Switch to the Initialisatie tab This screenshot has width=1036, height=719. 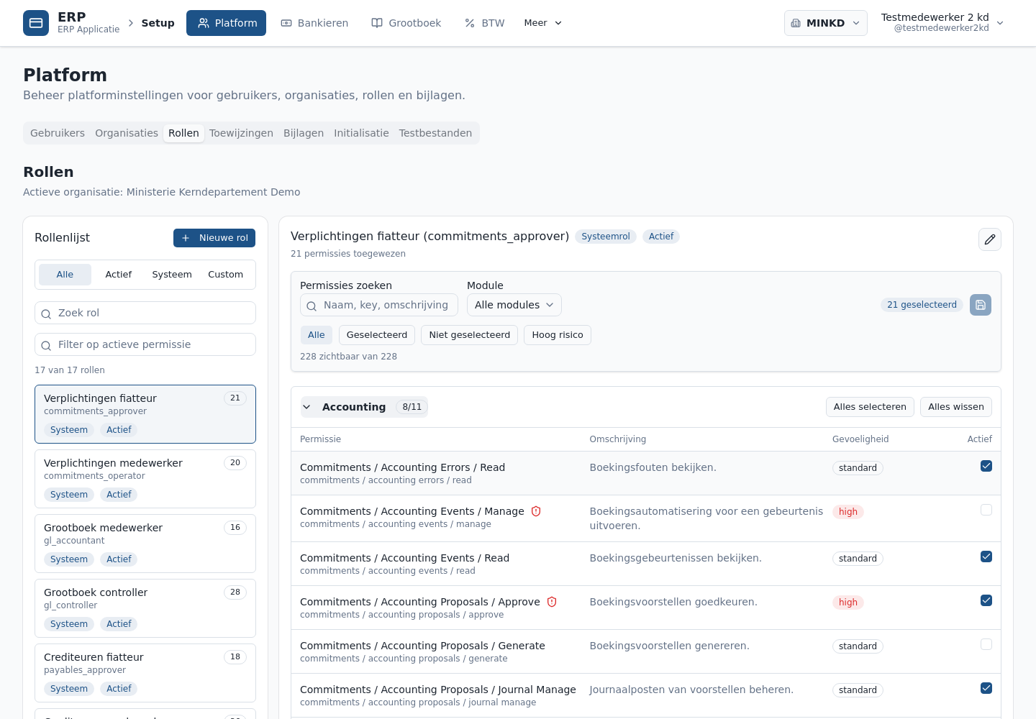pos(361,133)
